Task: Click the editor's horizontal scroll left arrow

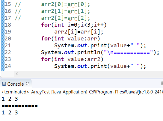Action: pos(17,74)
